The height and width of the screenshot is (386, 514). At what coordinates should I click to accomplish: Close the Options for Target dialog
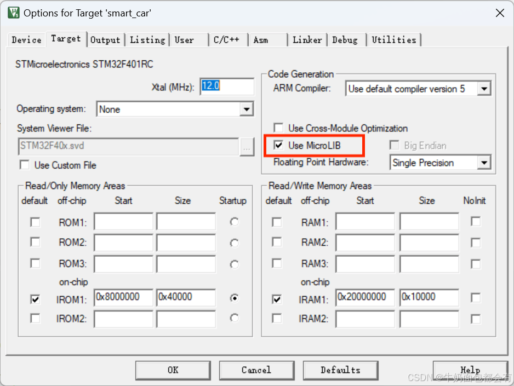[500, 13]
